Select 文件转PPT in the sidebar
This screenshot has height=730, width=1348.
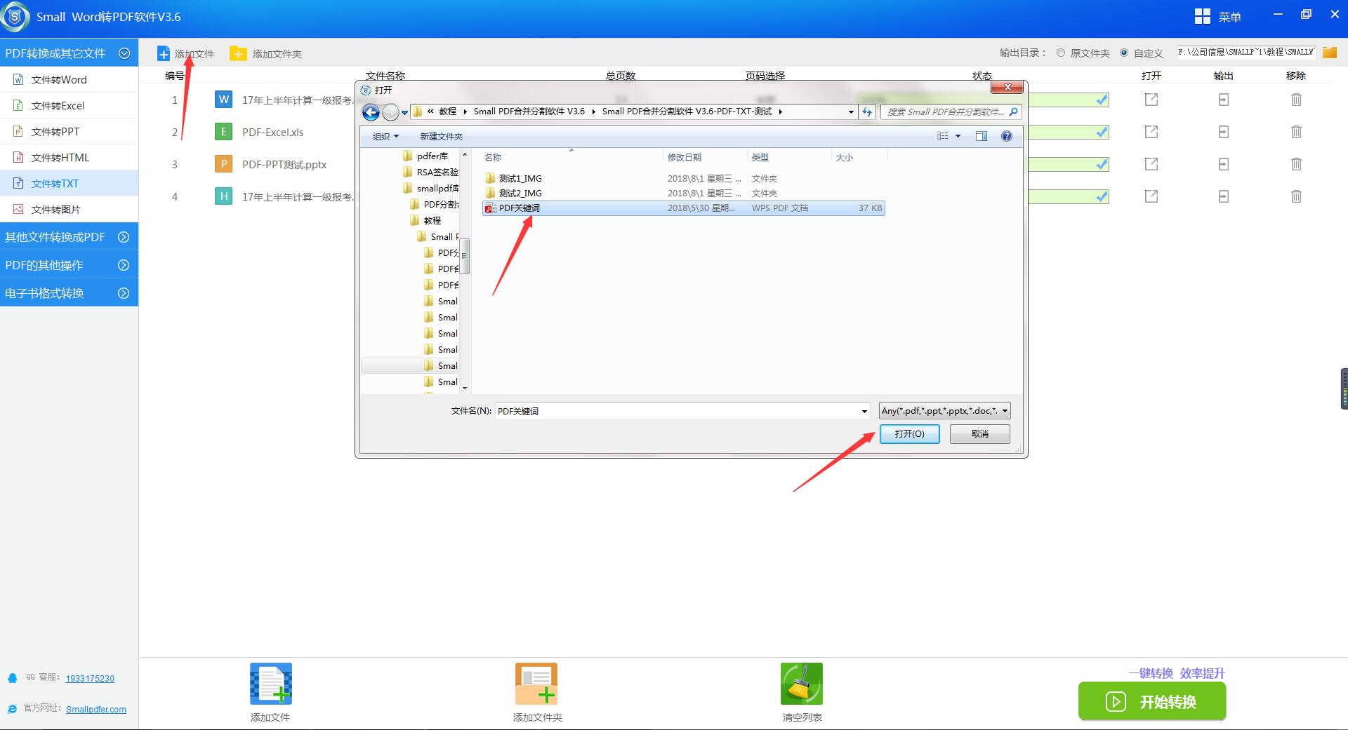[x=69, y=132]
